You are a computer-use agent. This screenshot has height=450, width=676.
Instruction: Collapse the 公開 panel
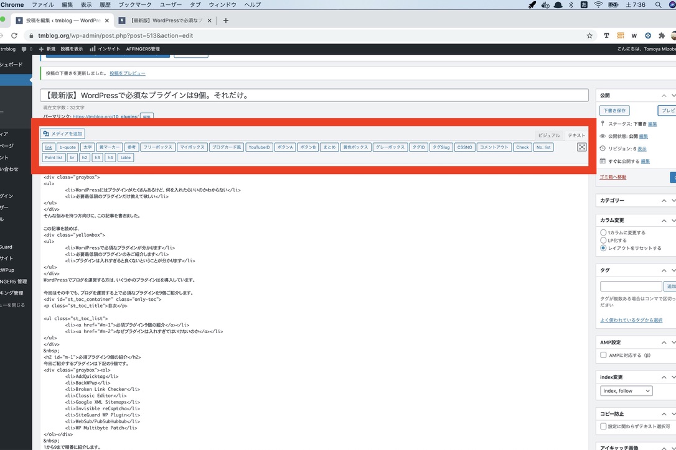[664, 96]
